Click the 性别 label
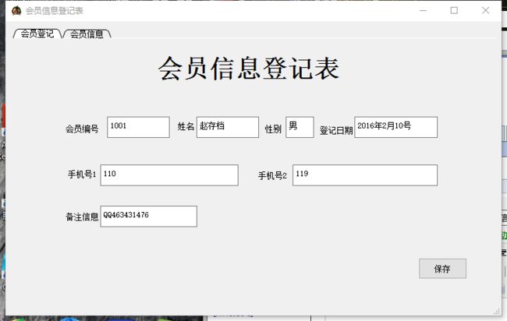 tap(273, 129)
